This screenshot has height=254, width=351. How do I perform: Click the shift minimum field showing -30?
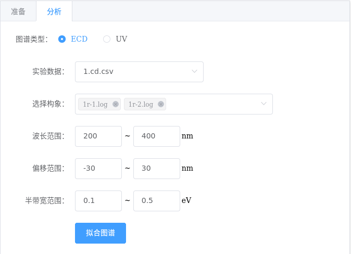tap(98, 169)
